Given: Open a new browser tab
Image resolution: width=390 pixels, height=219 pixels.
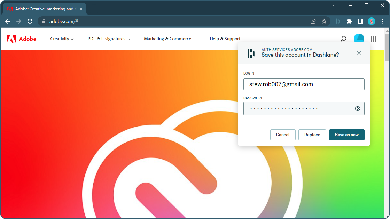Looking at the screenshot, I should tap(94, 9).
